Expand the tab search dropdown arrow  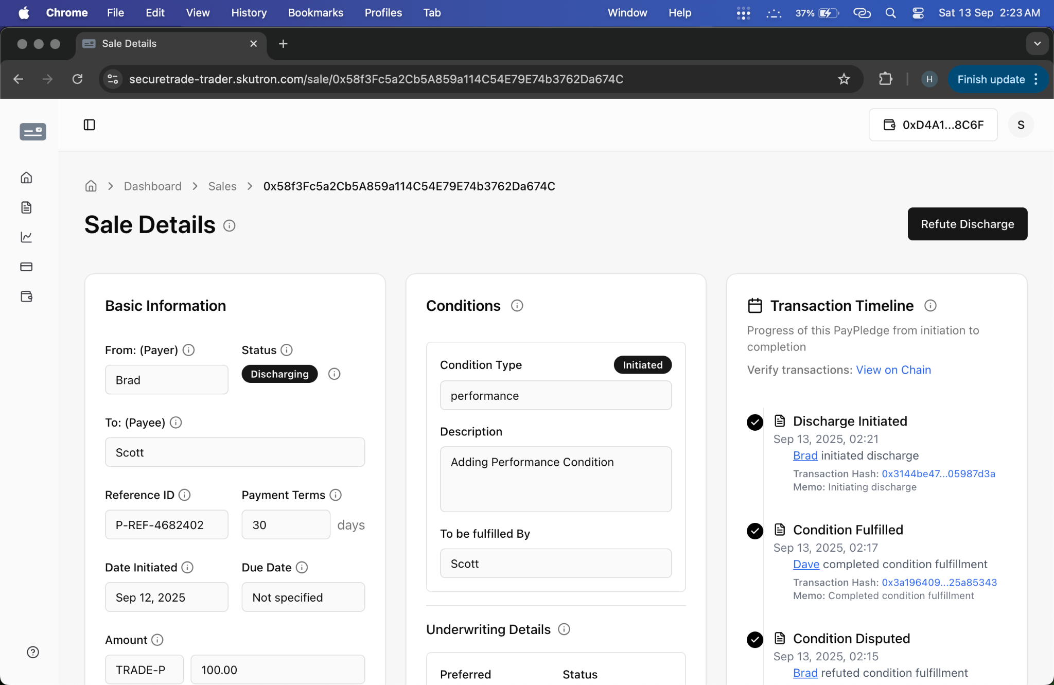(1038, 44)
